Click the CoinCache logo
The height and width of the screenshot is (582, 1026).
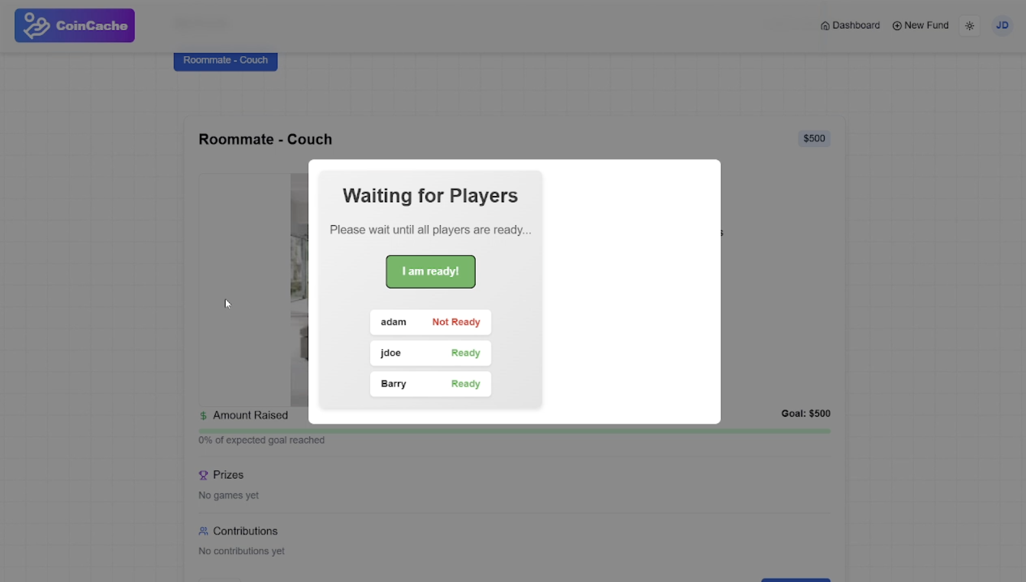[x=75, y=26]
